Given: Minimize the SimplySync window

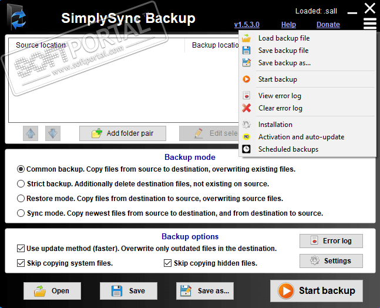Looking at the screenshot, I should tap(352, 12).
